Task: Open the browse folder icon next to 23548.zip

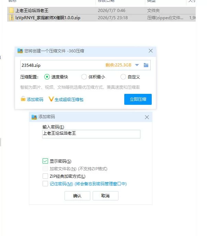Action: pos(146,65)
